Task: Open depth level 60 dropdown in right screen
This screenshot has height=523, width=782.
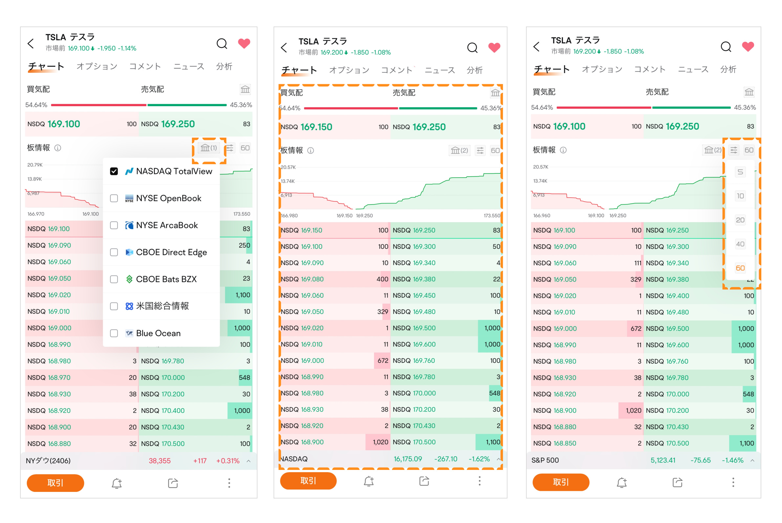Action: [749, 150]
